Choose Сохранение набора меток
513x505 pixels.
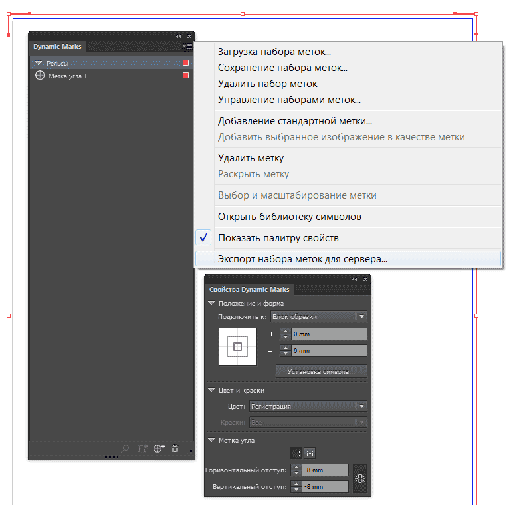(348, 68)
